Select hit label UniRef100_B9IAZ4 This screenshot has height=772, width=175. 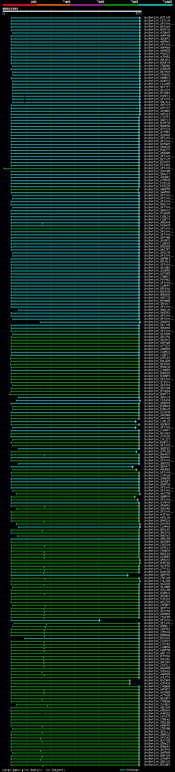157,27
